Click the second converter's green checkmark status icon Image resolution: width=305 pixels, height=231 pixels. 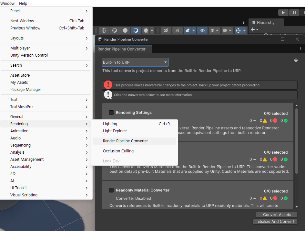click(286, 159)
